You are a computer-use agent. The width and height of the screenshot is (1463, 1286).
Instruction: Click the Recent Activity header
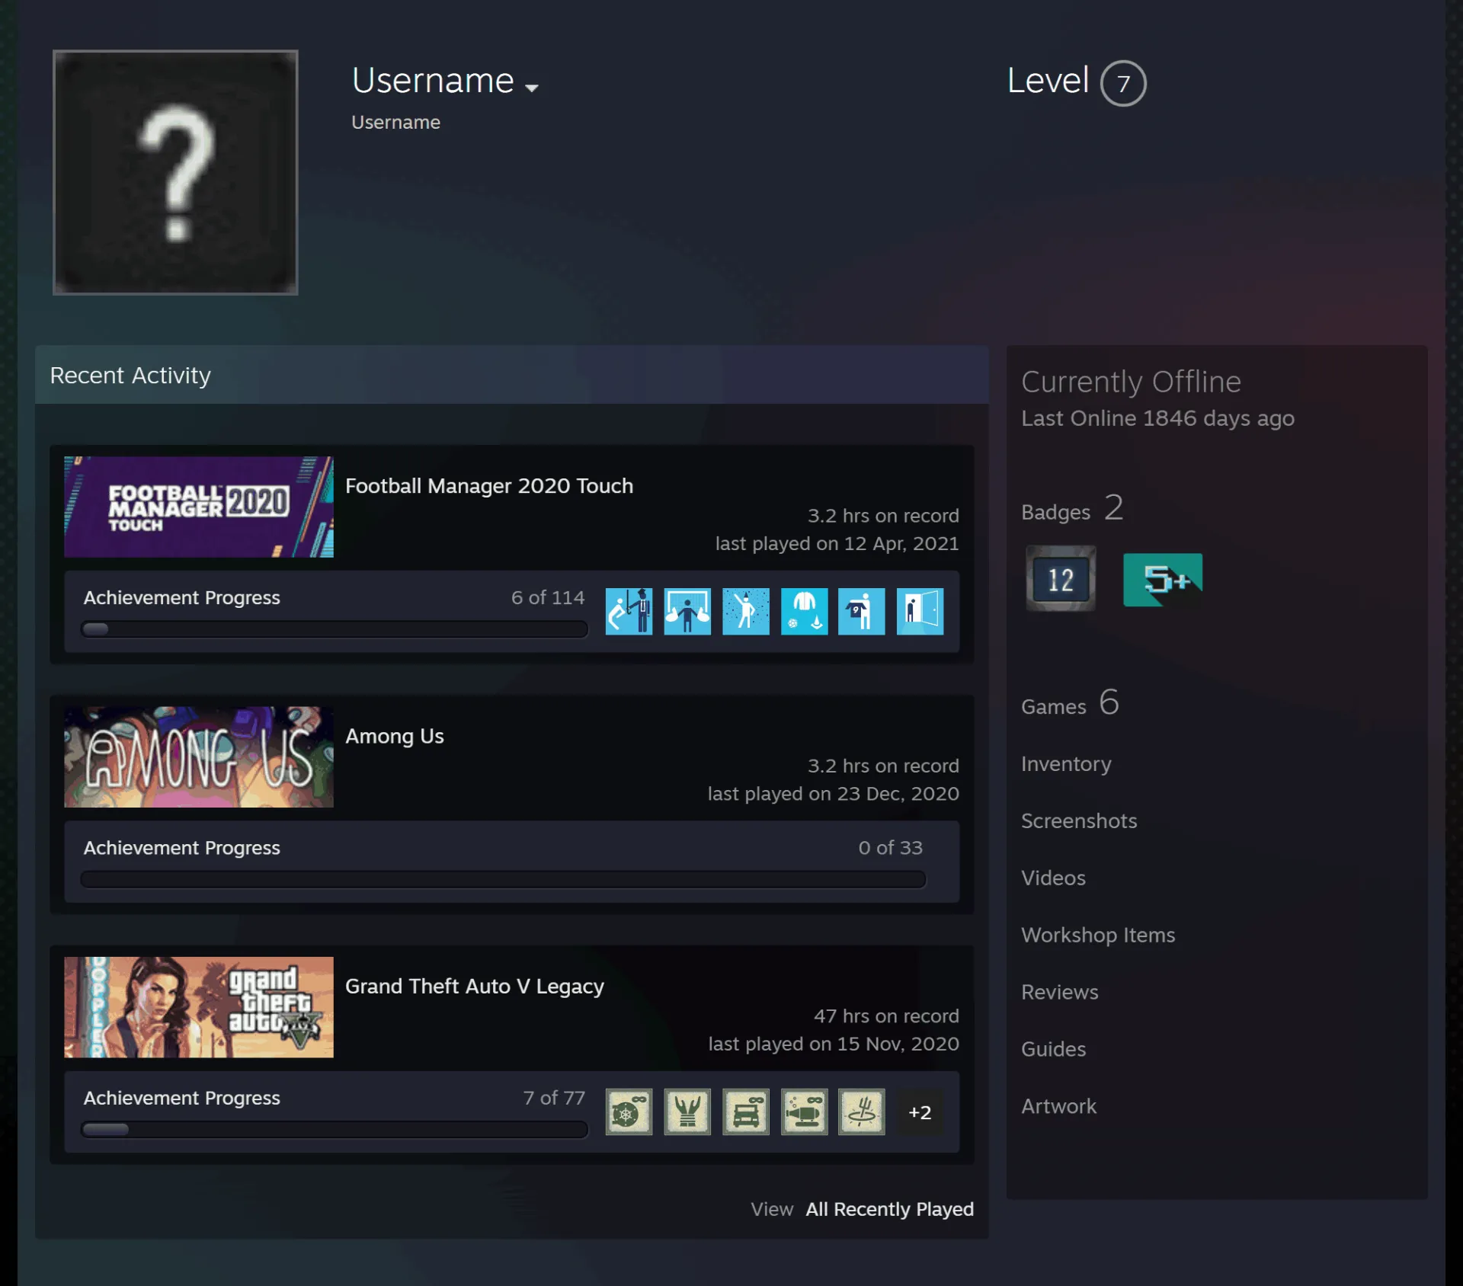512,375
